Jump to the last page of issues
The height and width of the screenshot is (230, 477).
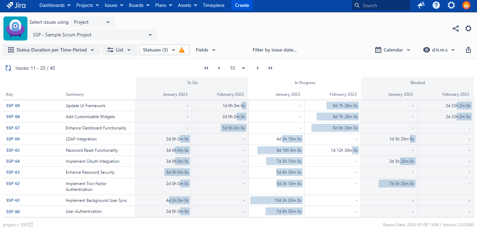pyautogui.click(x=270, y=68)
